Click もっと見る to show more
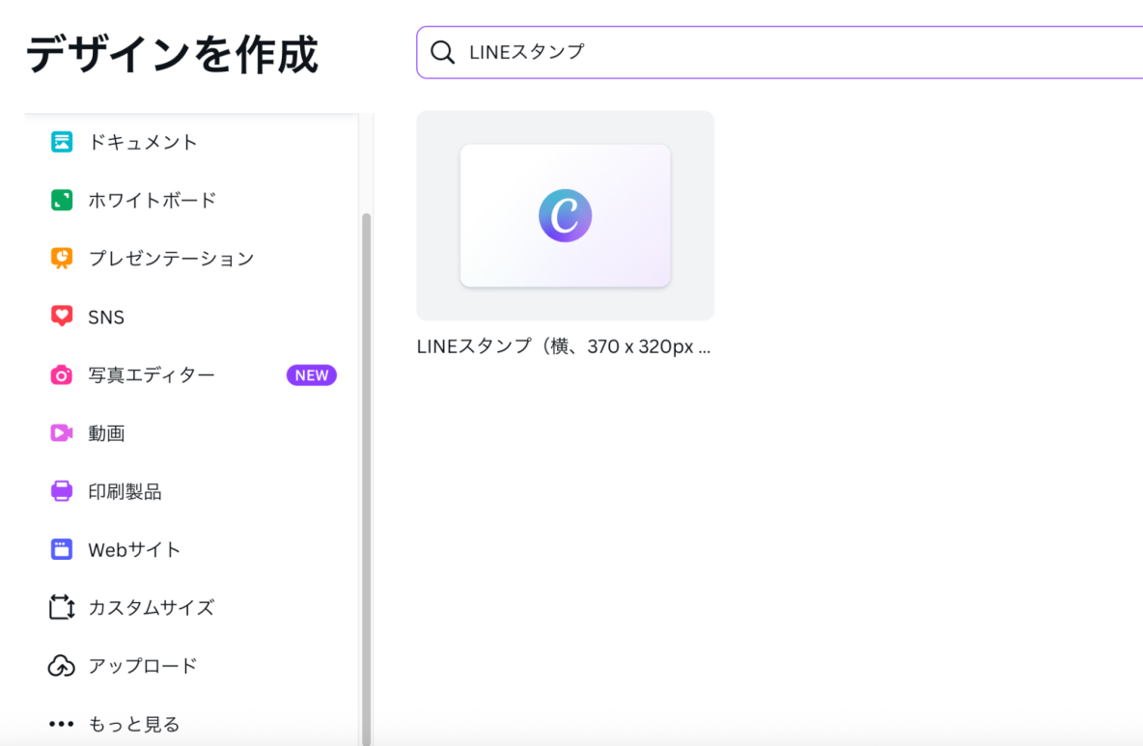1143x746 pixels. [x=134, y=724]
